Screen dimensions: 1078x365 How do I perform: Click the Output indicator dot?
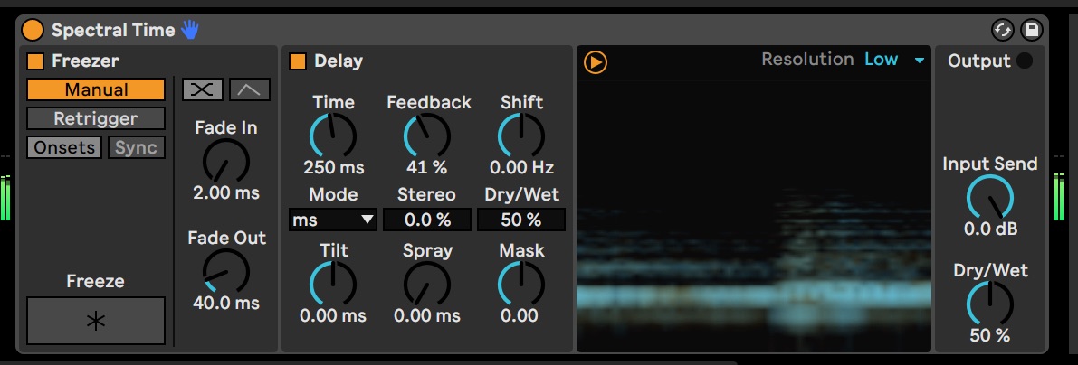pyautogui.click(x=1025, y=61)
